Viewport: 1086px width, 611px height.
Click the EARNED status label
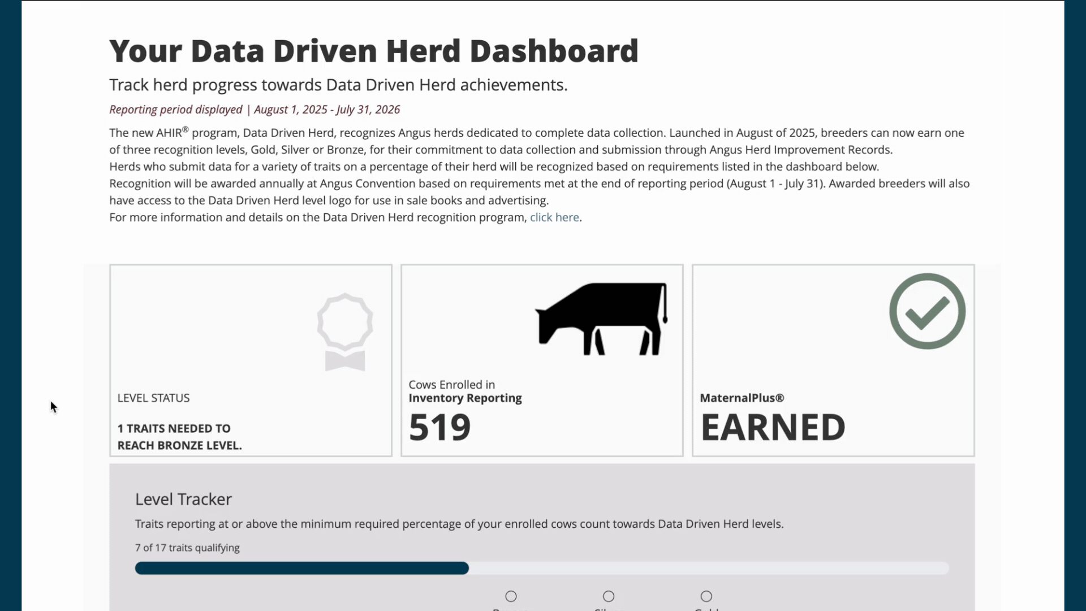coord(773,427)
